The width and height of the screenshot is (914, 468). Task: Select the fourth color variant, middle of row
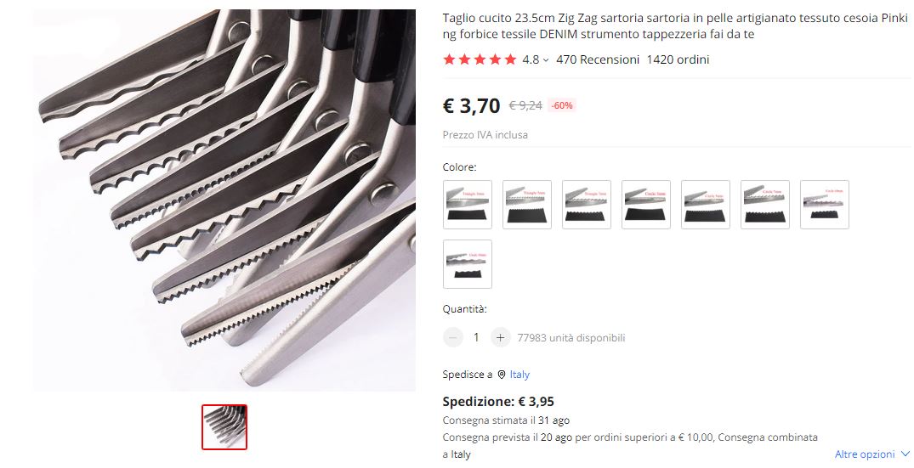pyautogui.click(x=646, y=205)
